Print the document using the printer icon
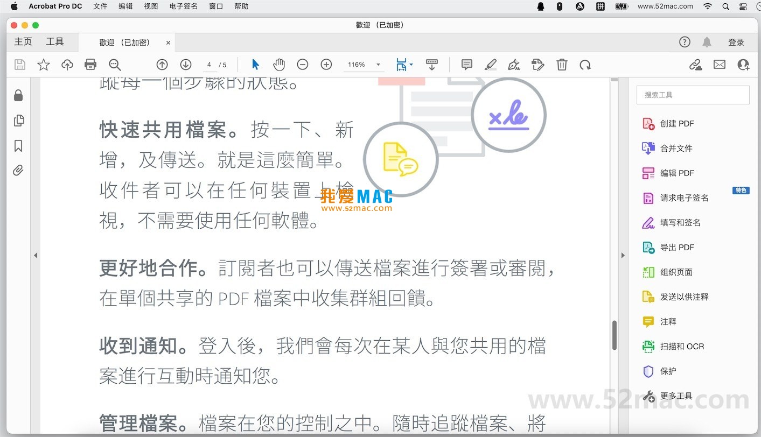Viewport: 761px width, 437px height. pyautogui.click(x=90, y=65)
